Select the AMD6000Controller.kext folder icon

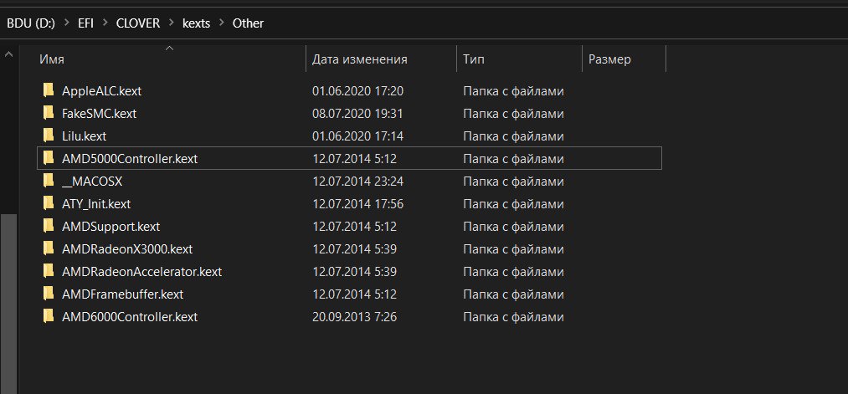(49, 316)
